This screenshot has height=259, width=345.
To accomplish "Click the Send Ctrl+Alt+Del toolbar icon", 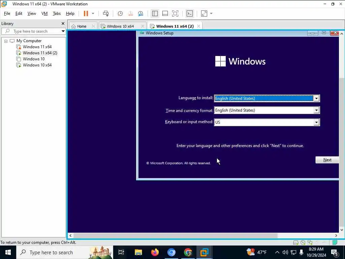I will point(106,13).
